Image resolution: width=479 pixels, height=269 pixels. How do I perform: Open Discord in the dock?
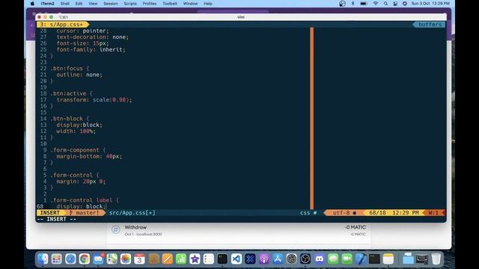320,259
